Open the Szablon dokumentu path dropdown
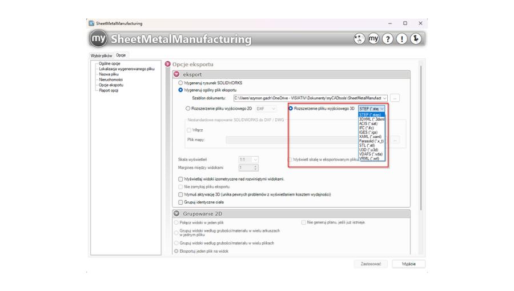The image size is (514, 291). tap(384, 98)
